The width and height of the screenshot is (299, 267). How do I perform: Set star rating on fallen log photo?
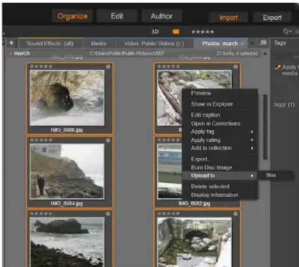pyautogui.click(x=169, y=66)
